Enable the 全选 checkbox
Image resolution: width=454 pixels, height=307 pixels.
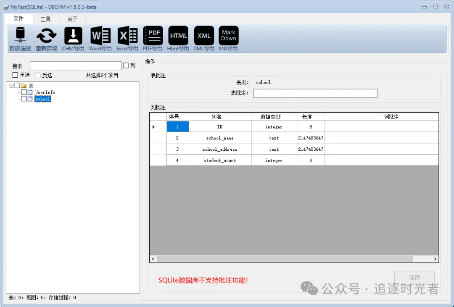16,75
